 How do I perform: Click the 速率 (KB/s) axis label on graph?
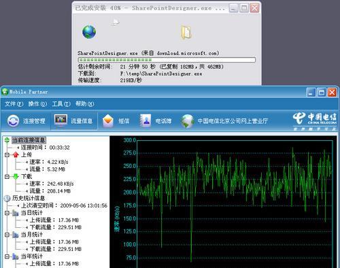(x=117, y=218)
